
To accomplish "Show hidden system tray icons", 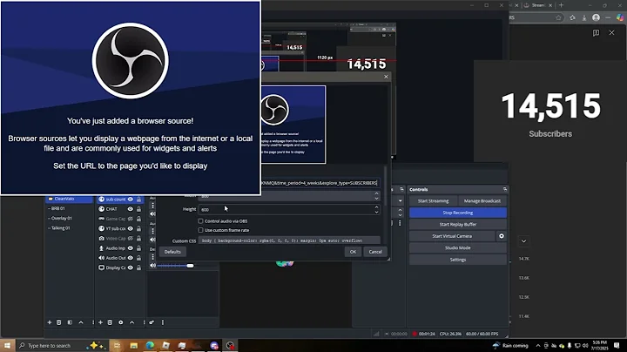I will [538, 346].
